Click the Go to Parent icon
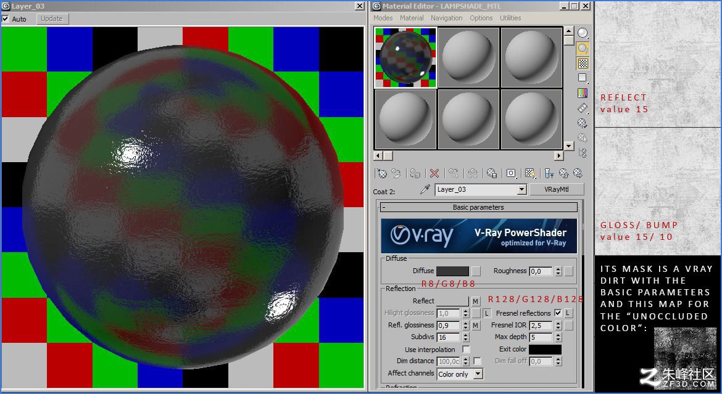Viewport: 722px width, 394px height. click(x=563, y=173)
